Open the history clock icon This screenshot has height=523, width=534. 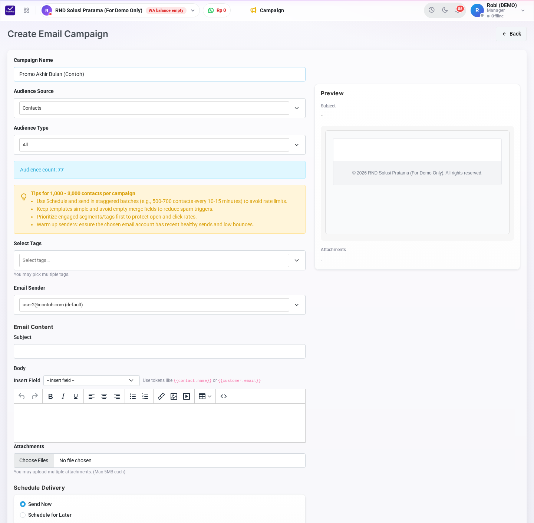pyautogui.click(x=432, y=10)
